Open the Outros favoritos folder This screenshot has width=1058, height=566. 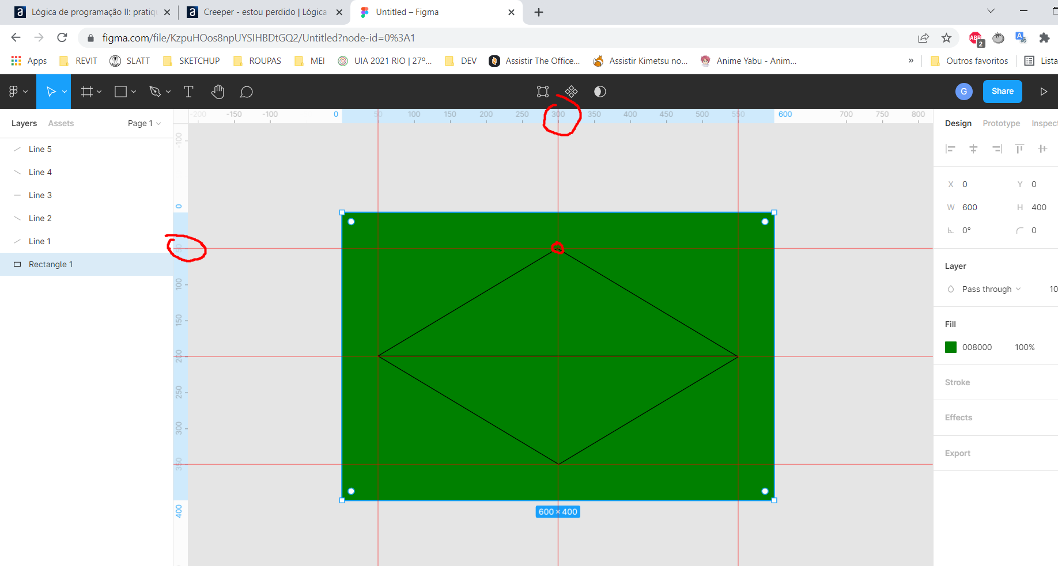[969, 61]
